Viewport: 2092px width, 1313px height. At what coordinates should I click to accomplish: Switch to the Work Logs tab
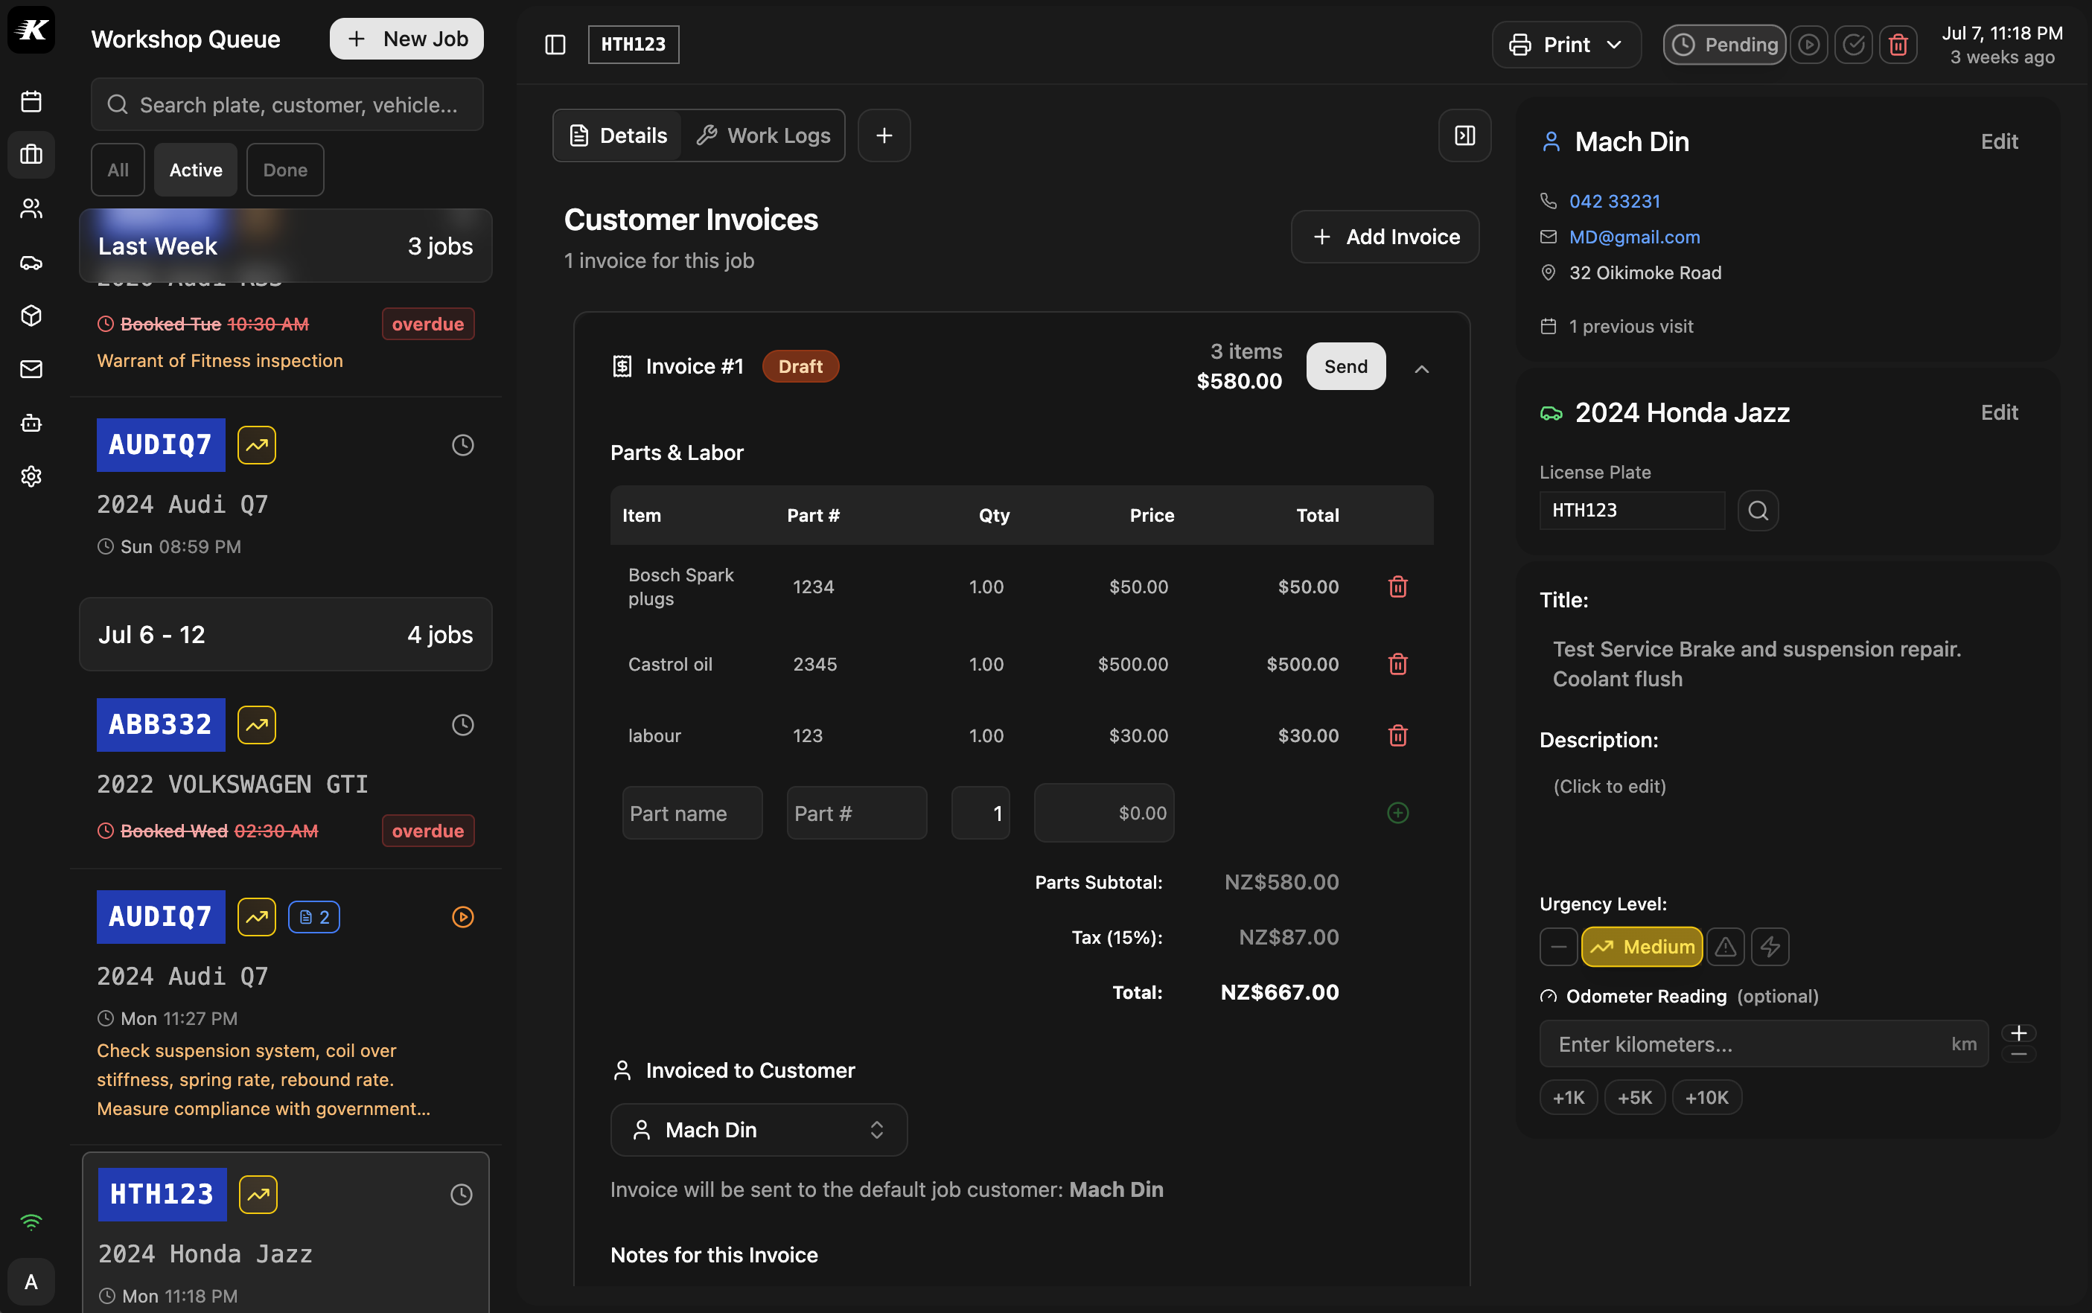762,135
